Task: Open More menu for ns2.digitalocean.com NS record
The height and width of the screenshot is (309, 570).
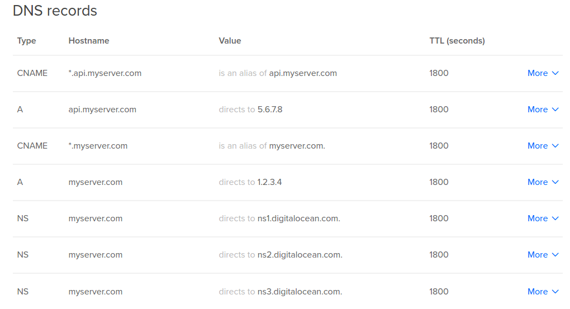Action: [543, 255]
